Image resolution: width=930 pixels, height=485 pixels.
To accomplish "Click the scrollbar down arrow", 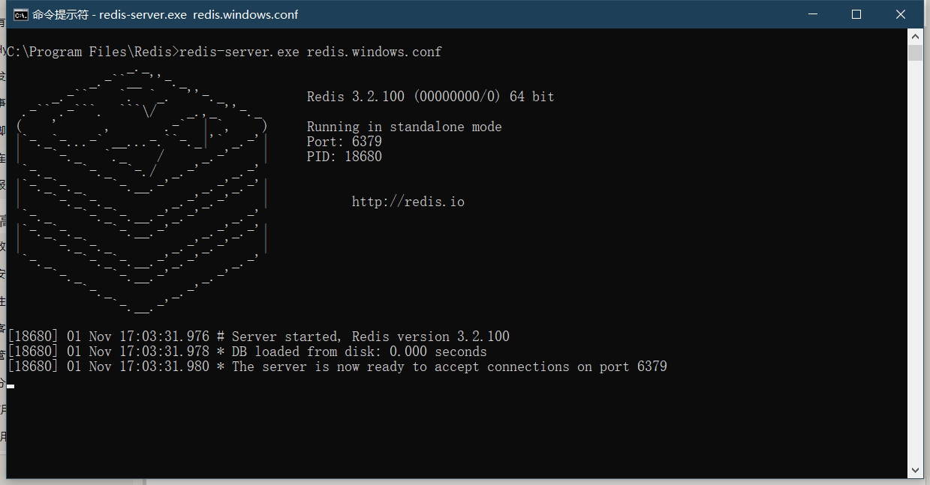I will pyautogui.click(x=915, y=470).
